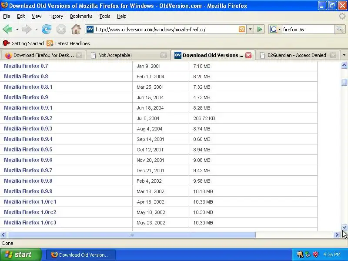Open the Mozilla Firefox 0.8.1 link
348x261 pixels.
pyautogui.click(x=28, y=87)
